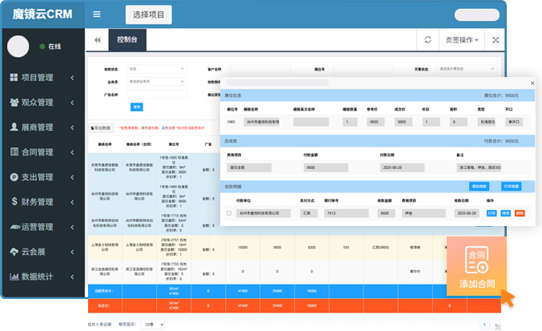Open the 页签操作 dropdown
Image resolution: width=542 pixels, height=331 pixels.
(x=462, y=40)
